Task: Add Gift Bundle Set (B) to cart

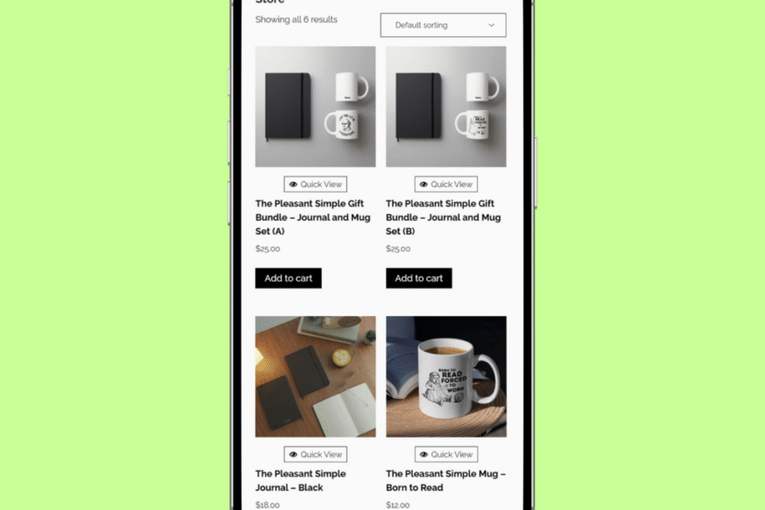Action: [419, 278]
